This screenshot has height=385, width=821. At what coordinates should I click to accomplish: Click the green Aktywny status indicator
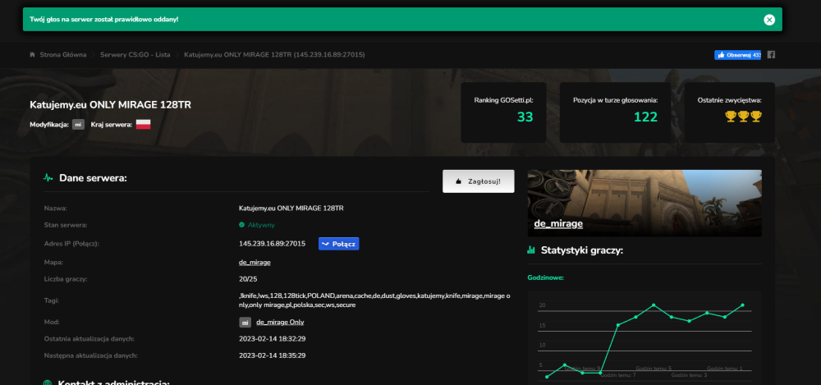[256, 225]
